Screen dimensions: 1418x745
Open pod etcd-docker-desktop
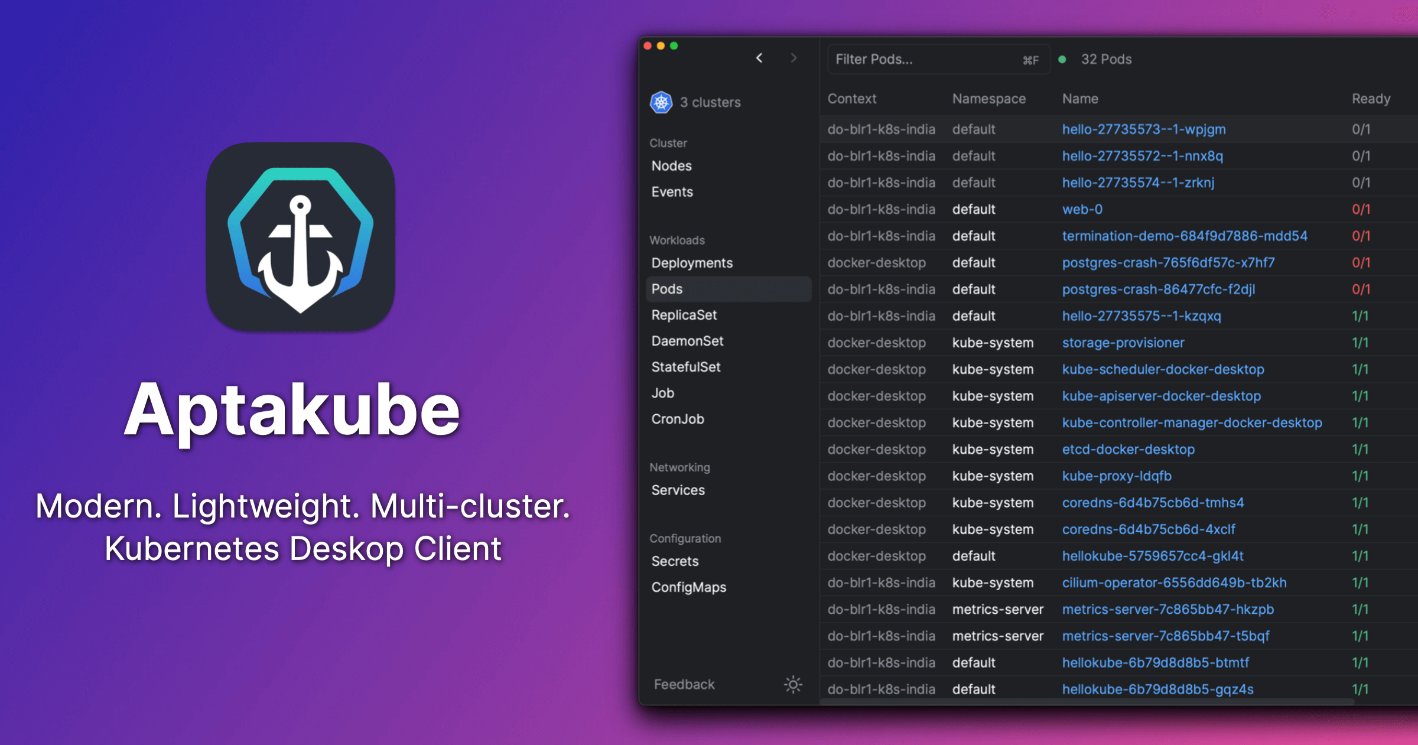coord(1128,449)
